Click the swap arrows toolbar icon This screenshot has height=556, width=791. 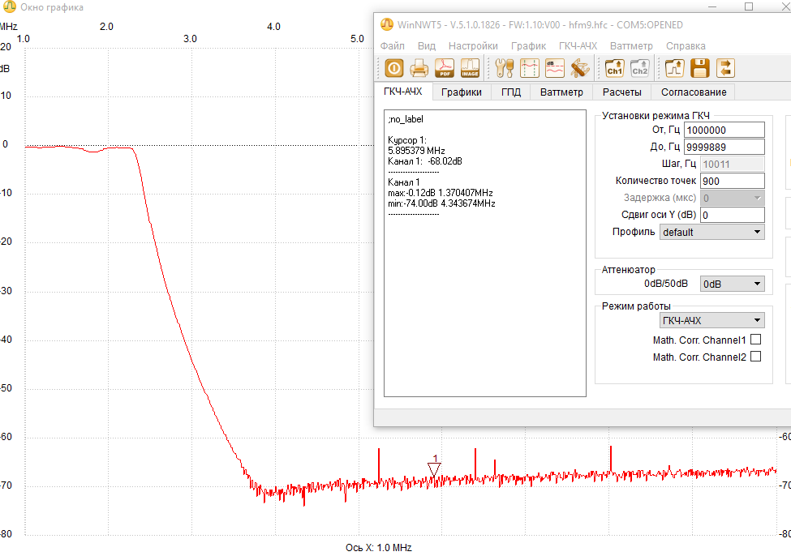point(724,68)
